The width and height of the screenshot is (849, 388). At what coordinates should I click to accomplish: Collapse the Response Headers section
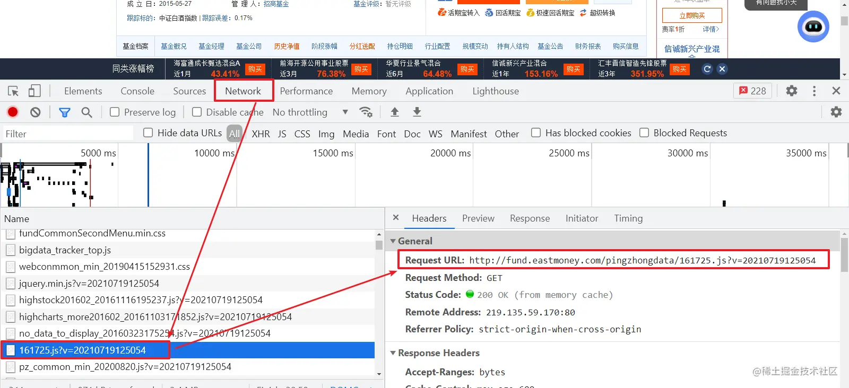(x=393, y=352)
